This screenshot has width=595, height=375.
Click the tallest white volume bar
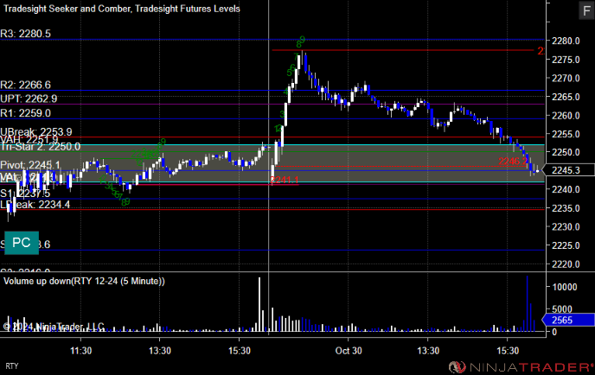(259, 304)
